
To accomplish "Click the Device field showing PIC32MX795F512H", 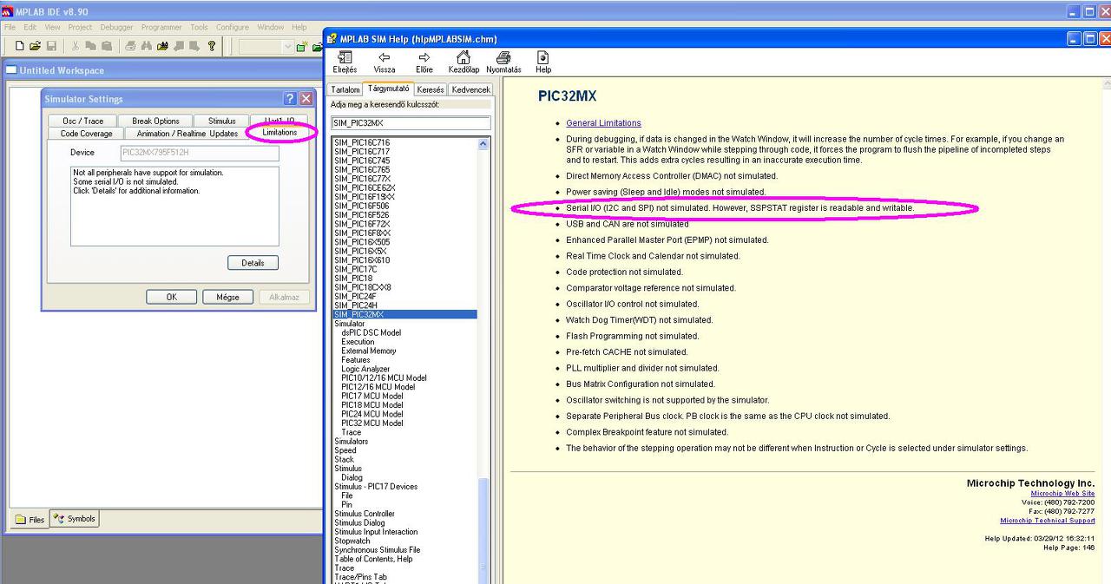I will 200,153.
